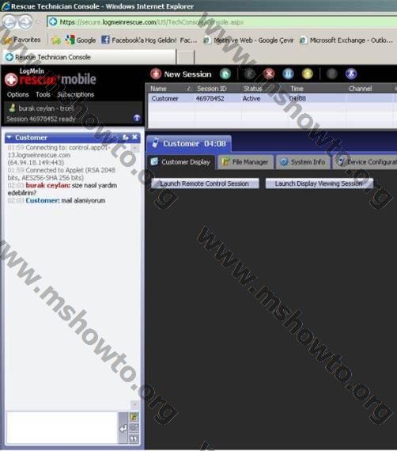Click the red New Session icon
Viewport: 397px width, 451px height.
pyautogui.click(x=156, y=74)
